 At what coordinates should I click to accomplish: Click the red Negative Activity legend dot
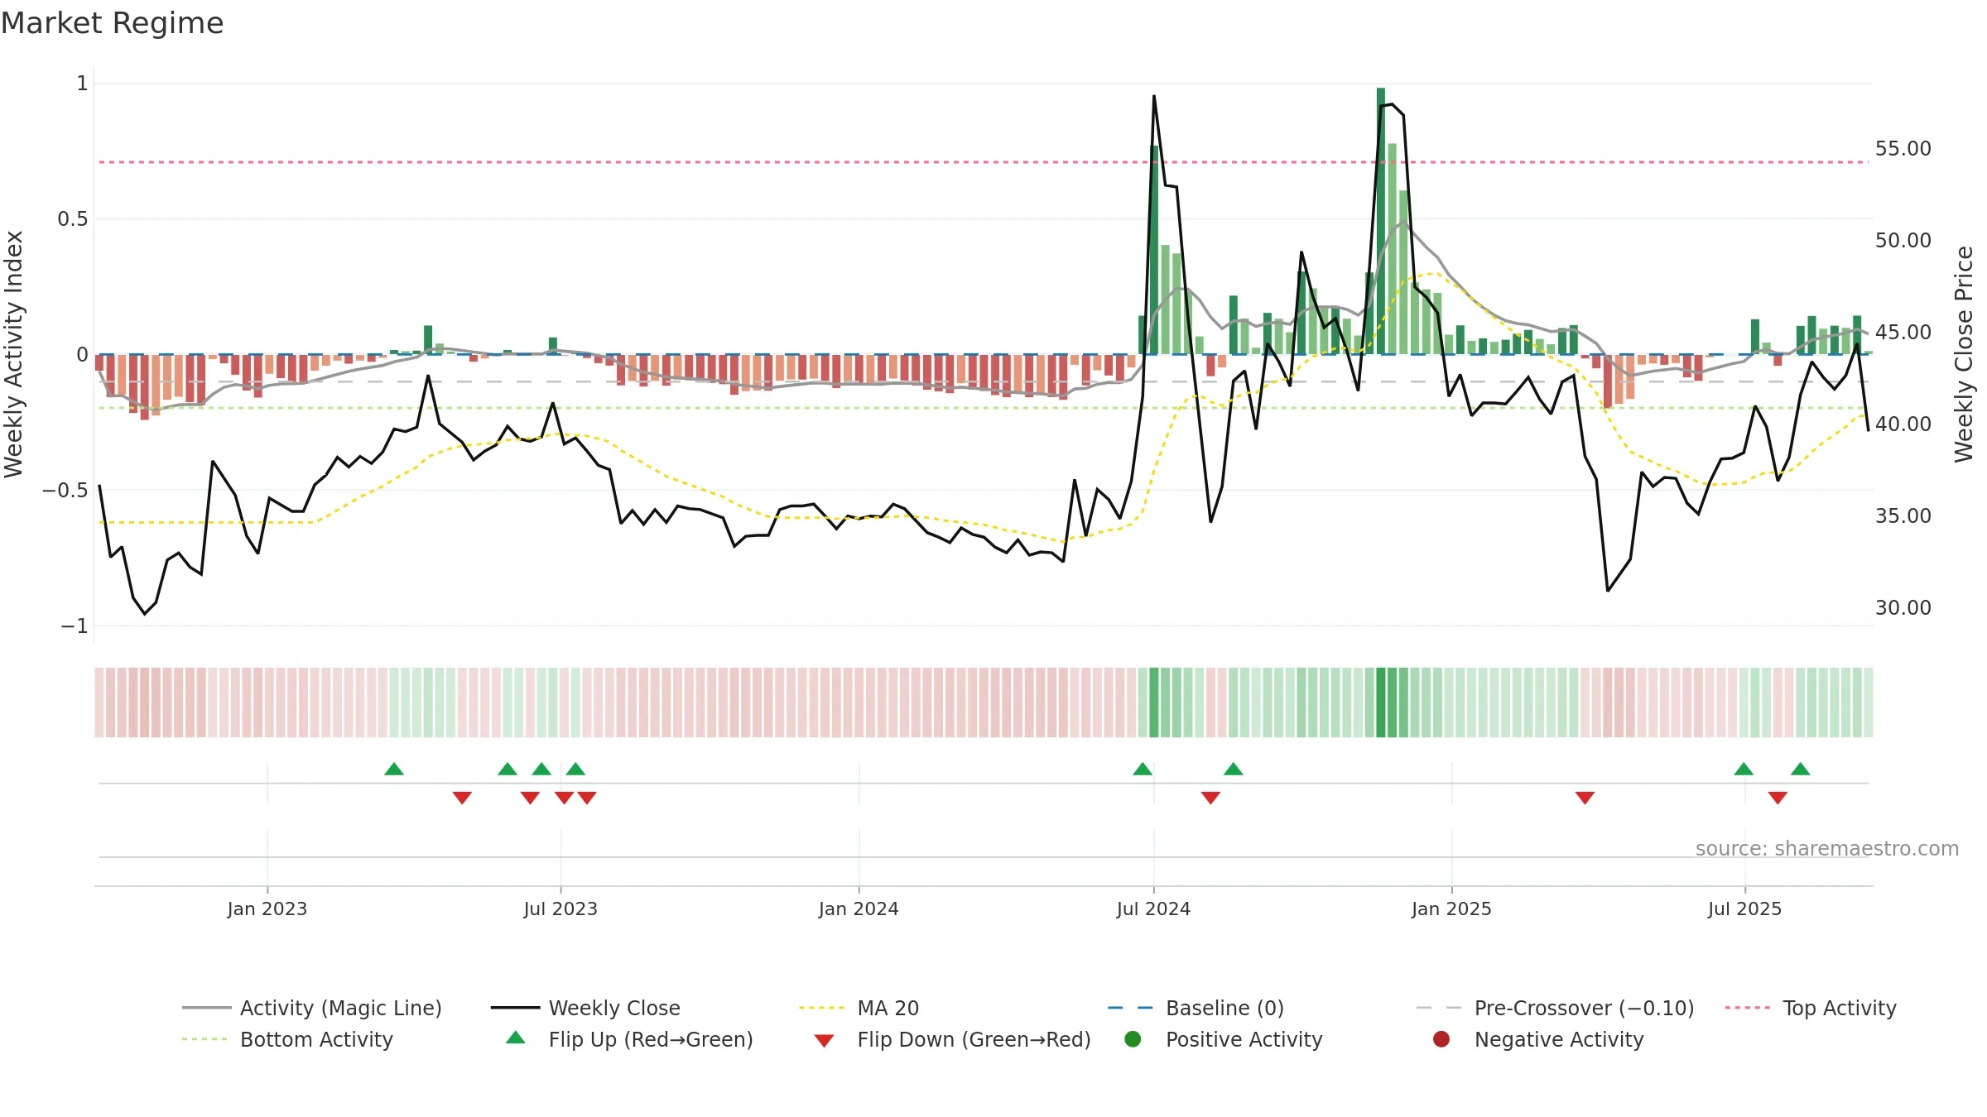pyautogui.click(x=1441, y=1038)
